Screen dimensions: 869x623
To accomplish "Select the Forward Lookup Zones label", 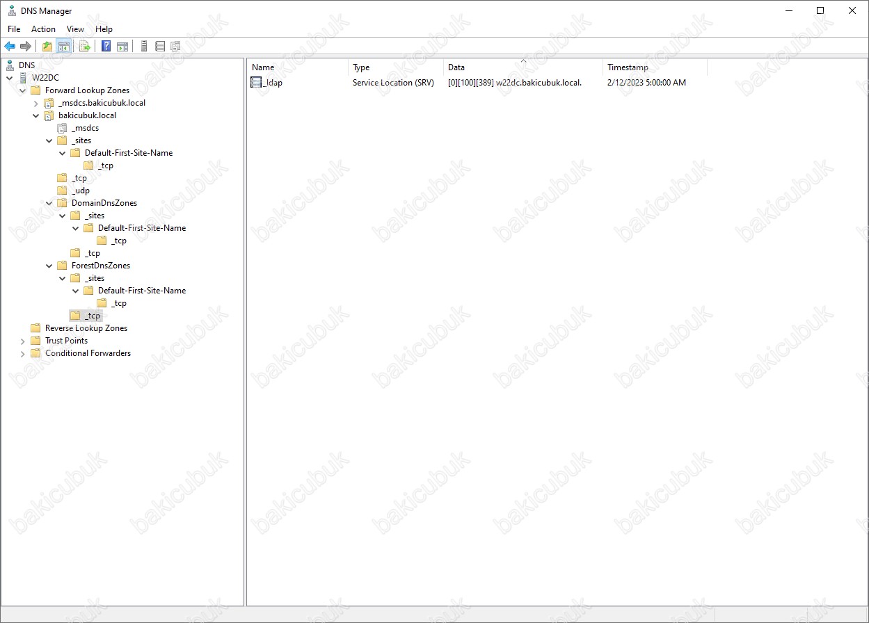I will click(87, 90).
